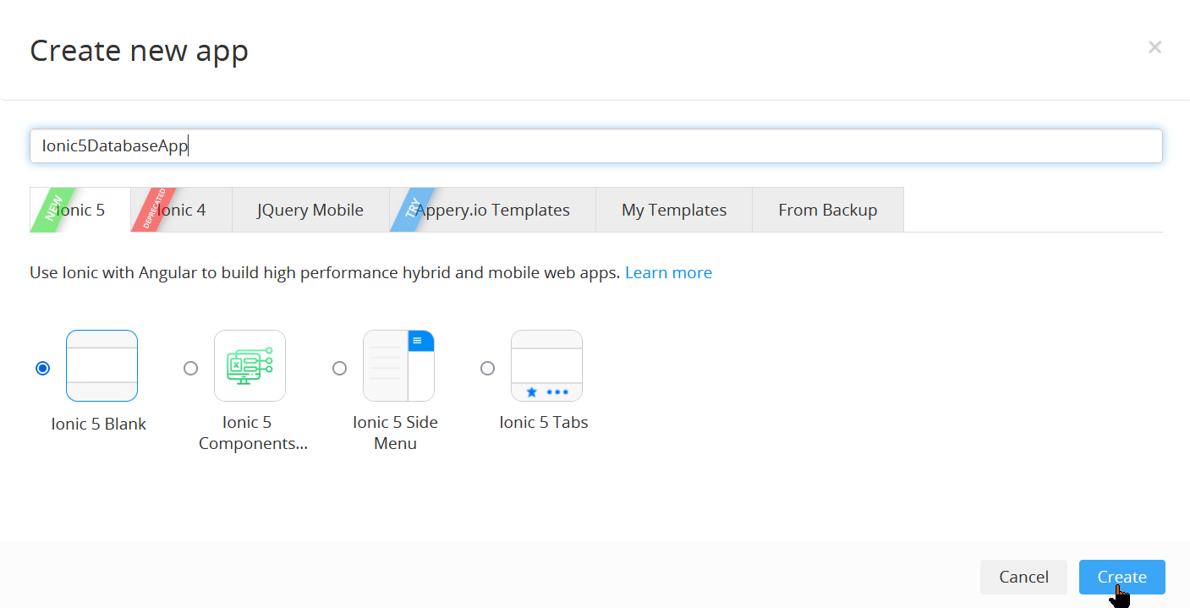The height and width of the screenshot is (608, 1190).
Task: Click the Ionic 5 Components label text
Action: (252, 432)
